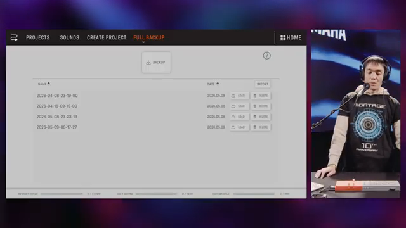406x228 pixels.
Task: Go to HOME
Action: tap(291, 38)
